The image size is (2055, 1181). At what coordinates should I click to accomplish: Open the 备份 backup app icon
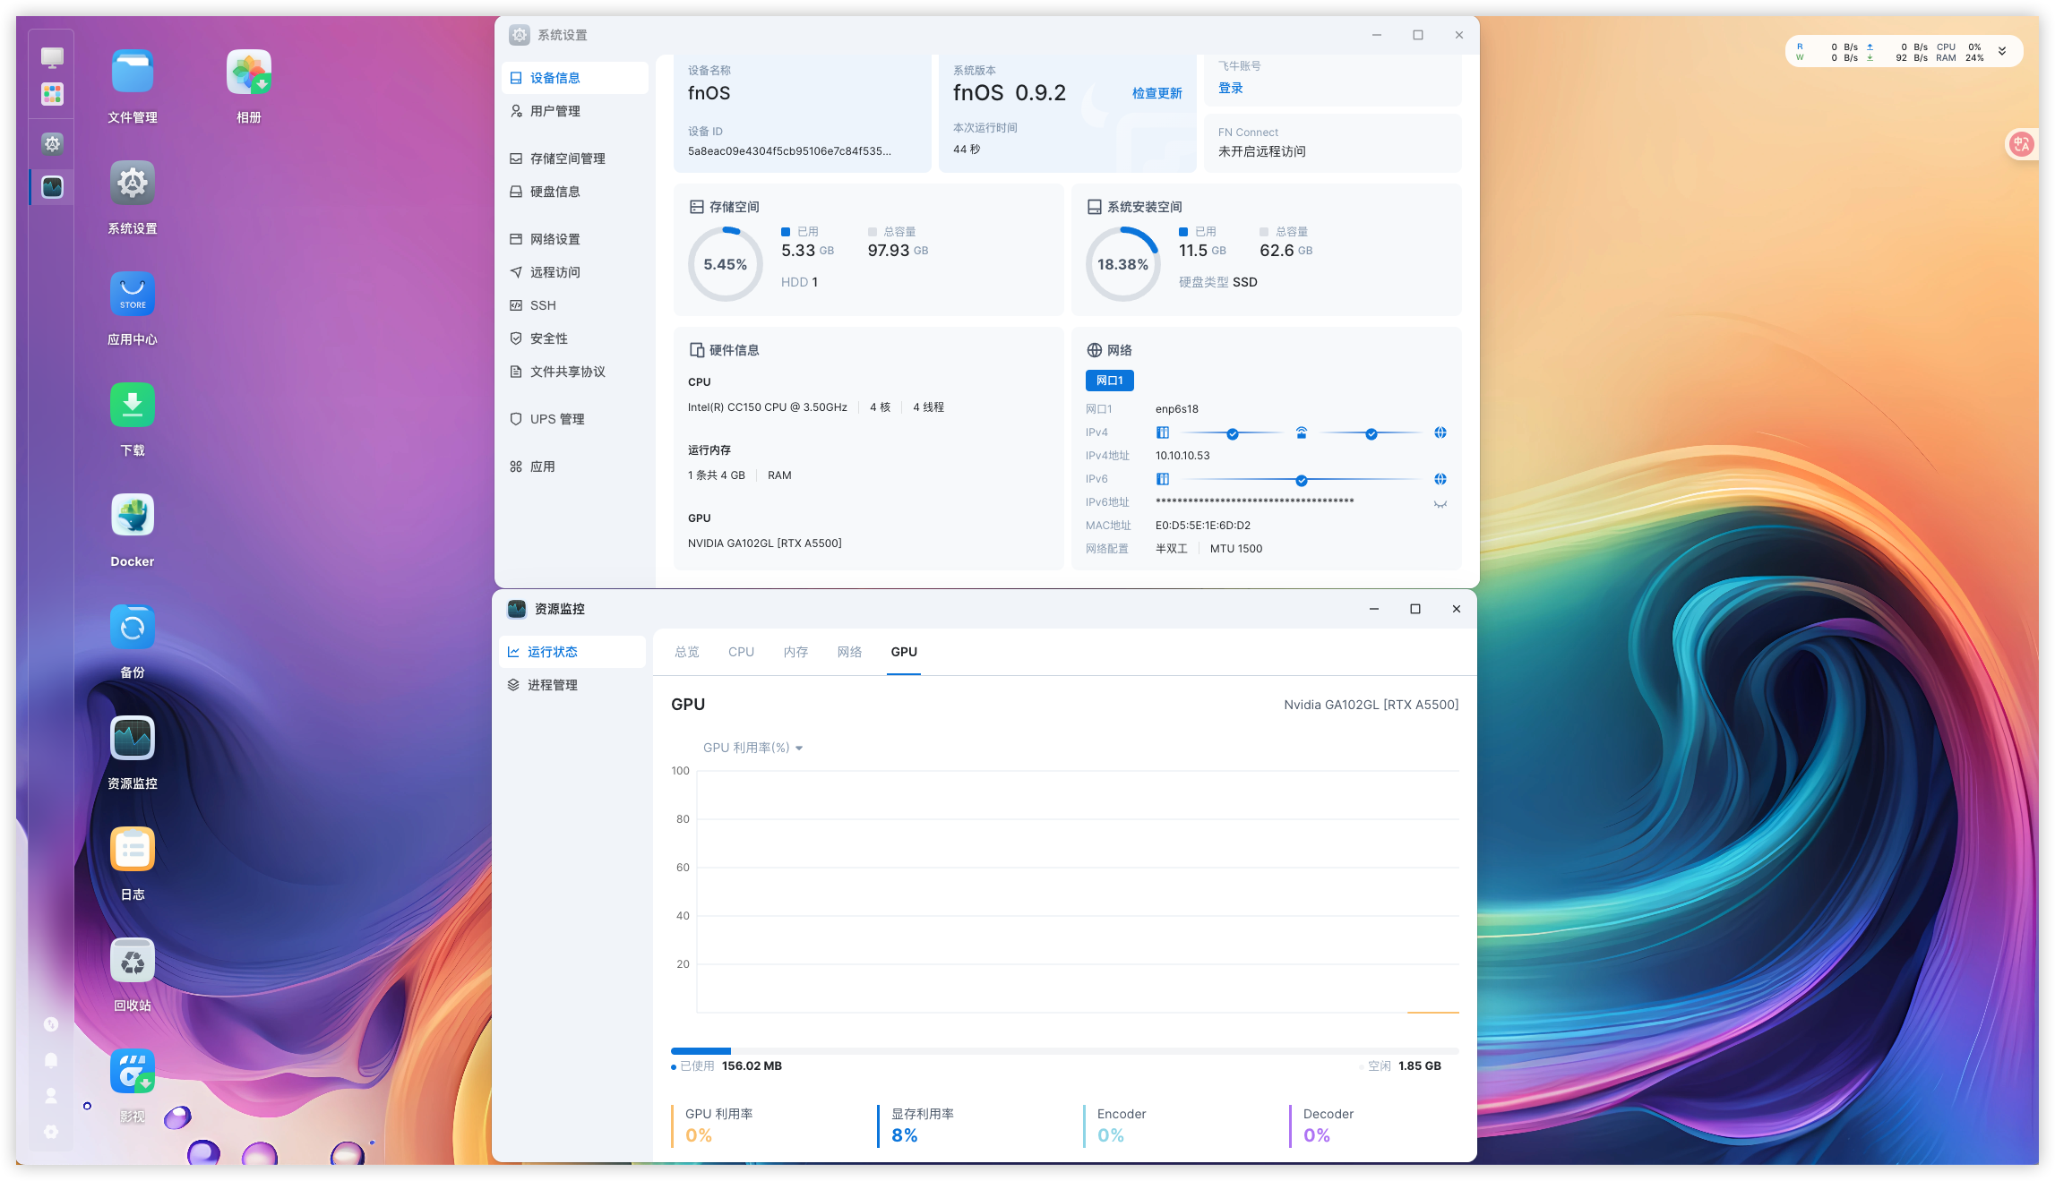(133, 628)
